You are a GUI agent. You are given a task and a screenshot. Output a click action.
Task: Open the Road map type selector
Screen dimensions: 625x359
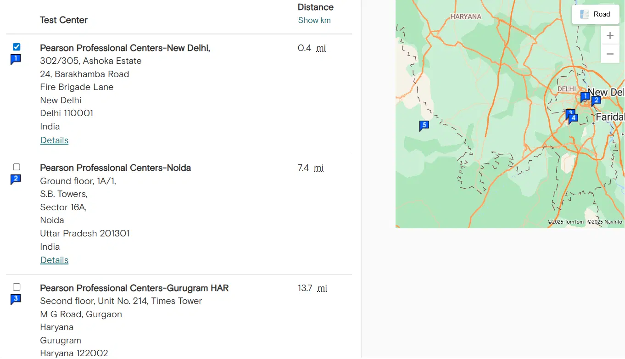click(x=595, y=14)
